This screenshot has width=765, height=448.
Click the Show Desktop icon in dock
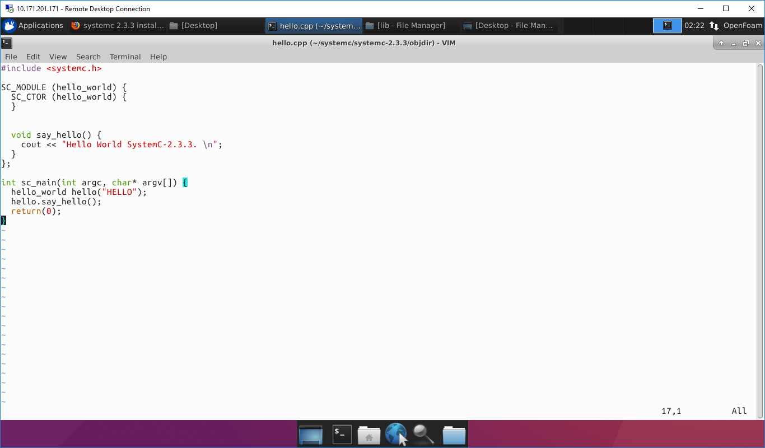point(311,435)
